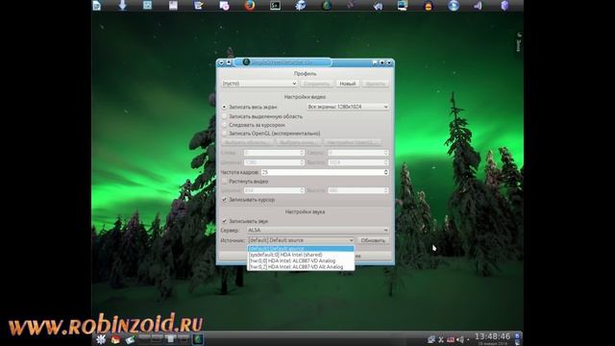The image size is (615, 346).
Task: Select 'Записать выделенную область' radio button
Action: (224, 116)
